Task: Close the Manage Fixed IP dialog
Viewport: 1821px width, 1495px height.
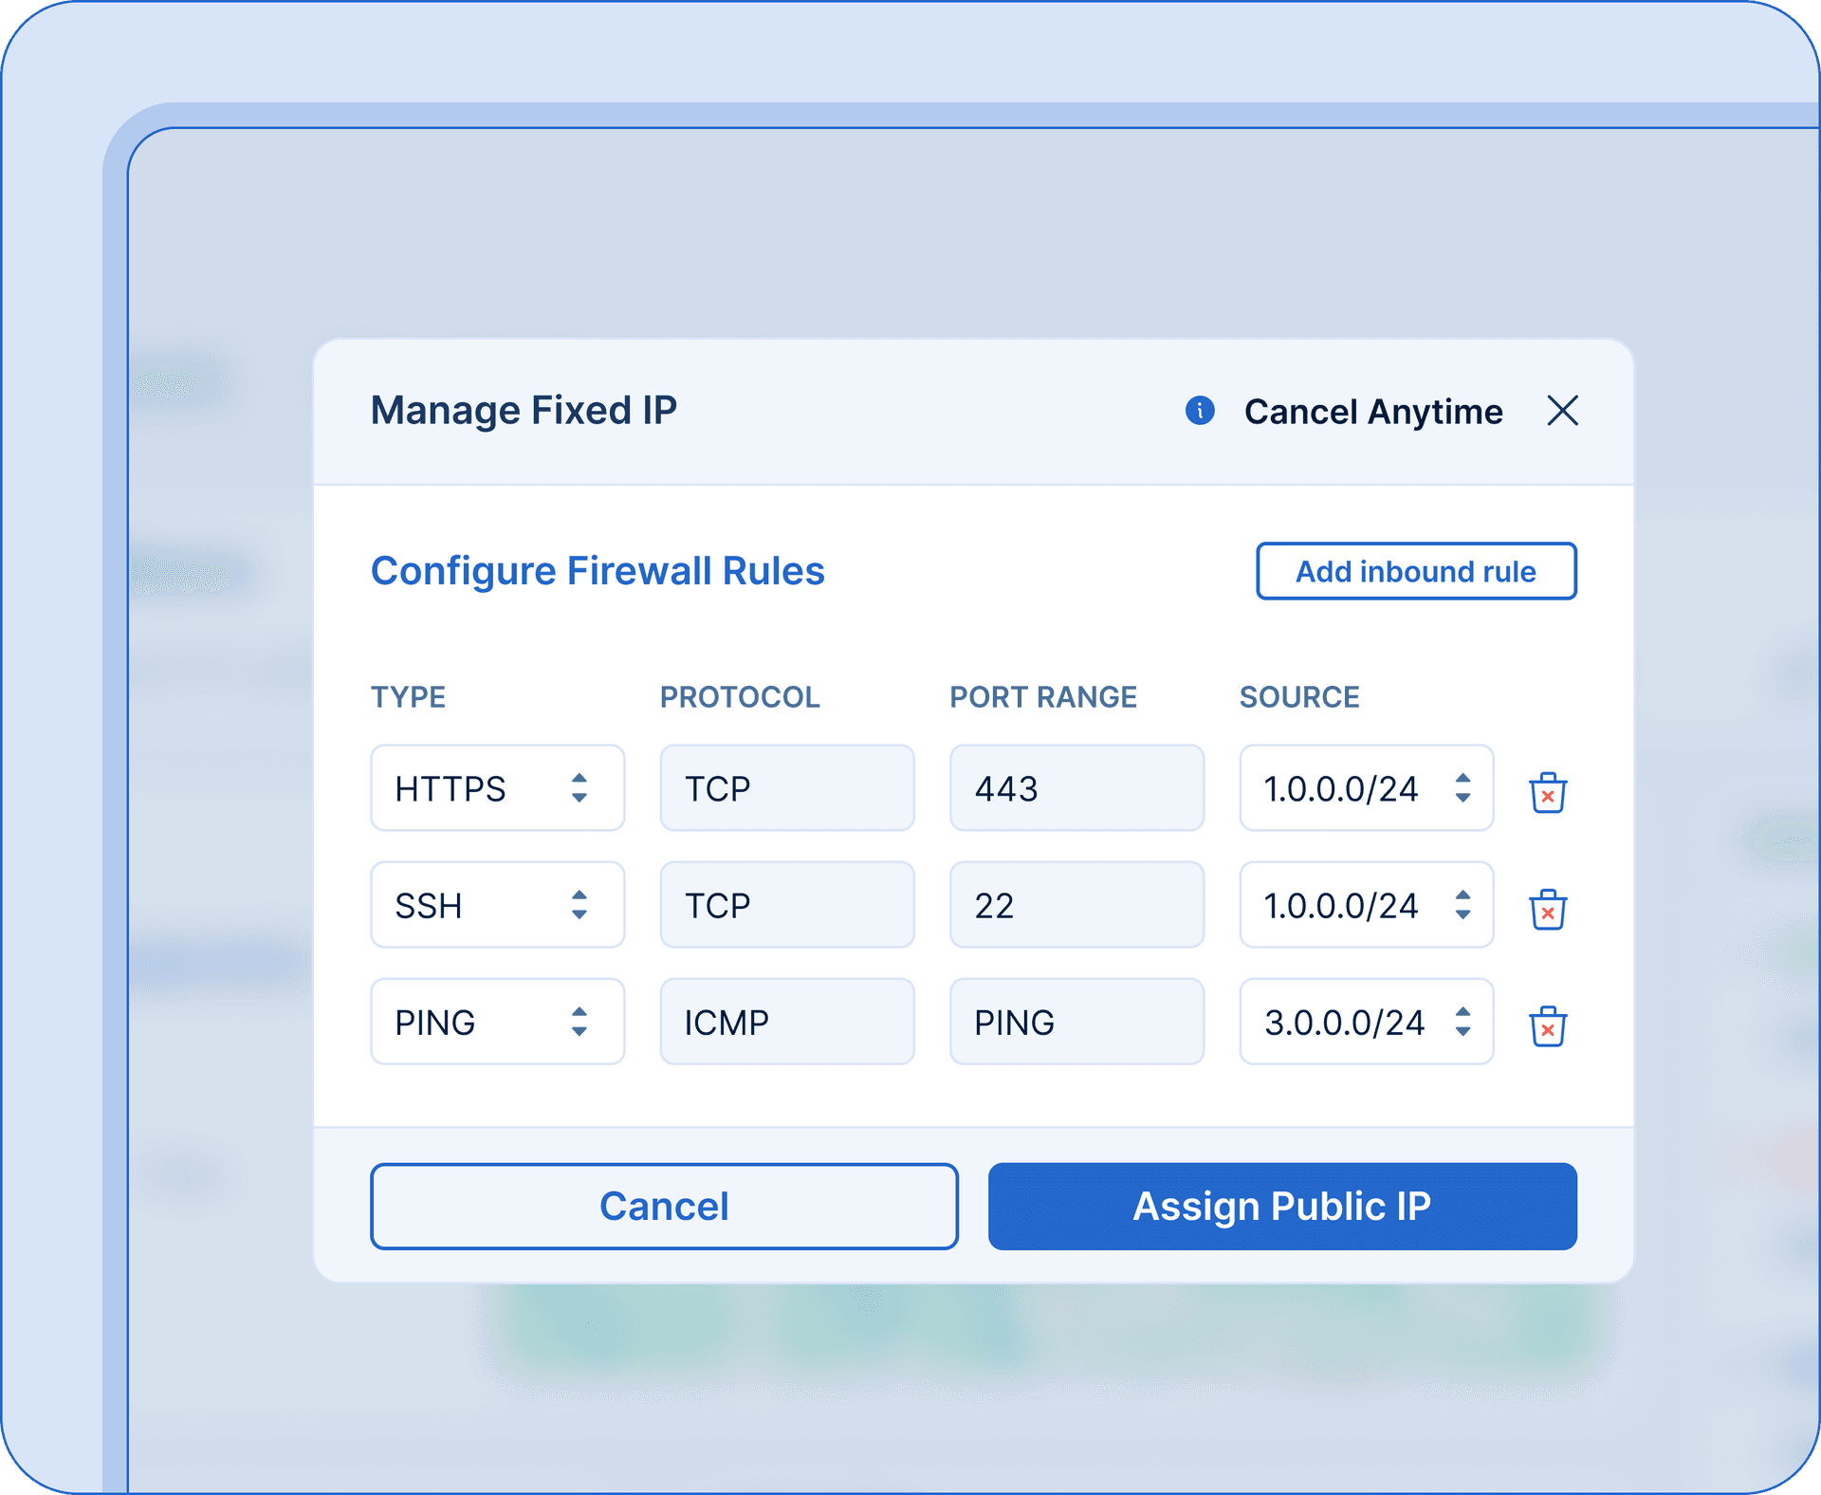Action: coord(1562,412)
